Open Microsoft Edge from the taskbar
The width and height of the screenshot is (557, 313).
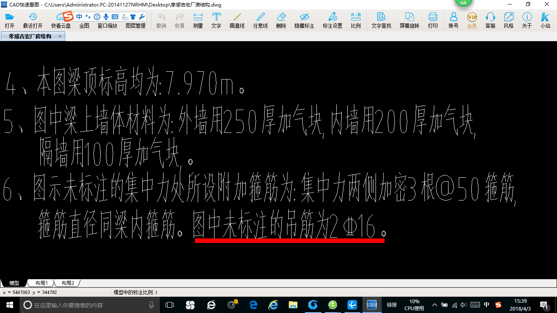click(x=253, y=305)
